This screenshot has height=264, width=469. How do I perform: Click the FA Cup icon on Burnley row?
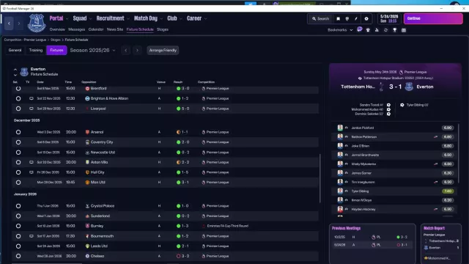click(x=204, y=226)
